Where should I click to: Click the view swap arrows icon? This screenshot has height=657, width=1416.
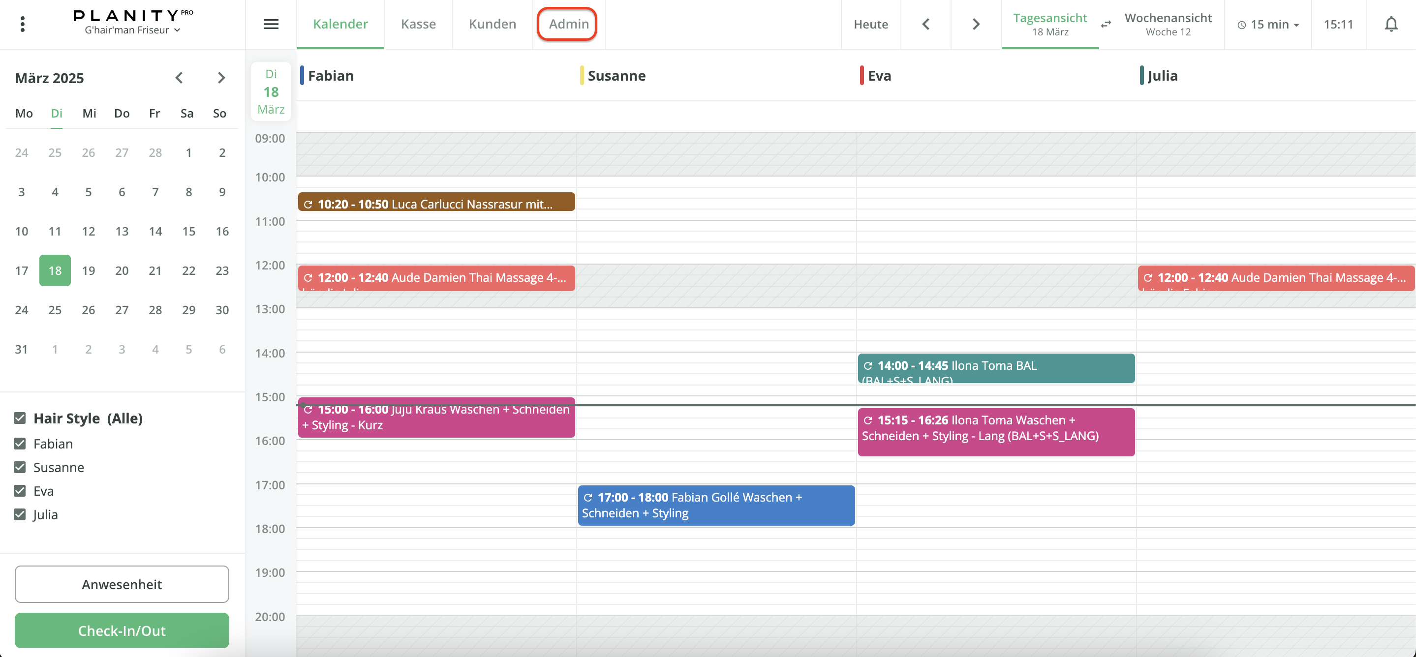click(x=1106, y=24)
